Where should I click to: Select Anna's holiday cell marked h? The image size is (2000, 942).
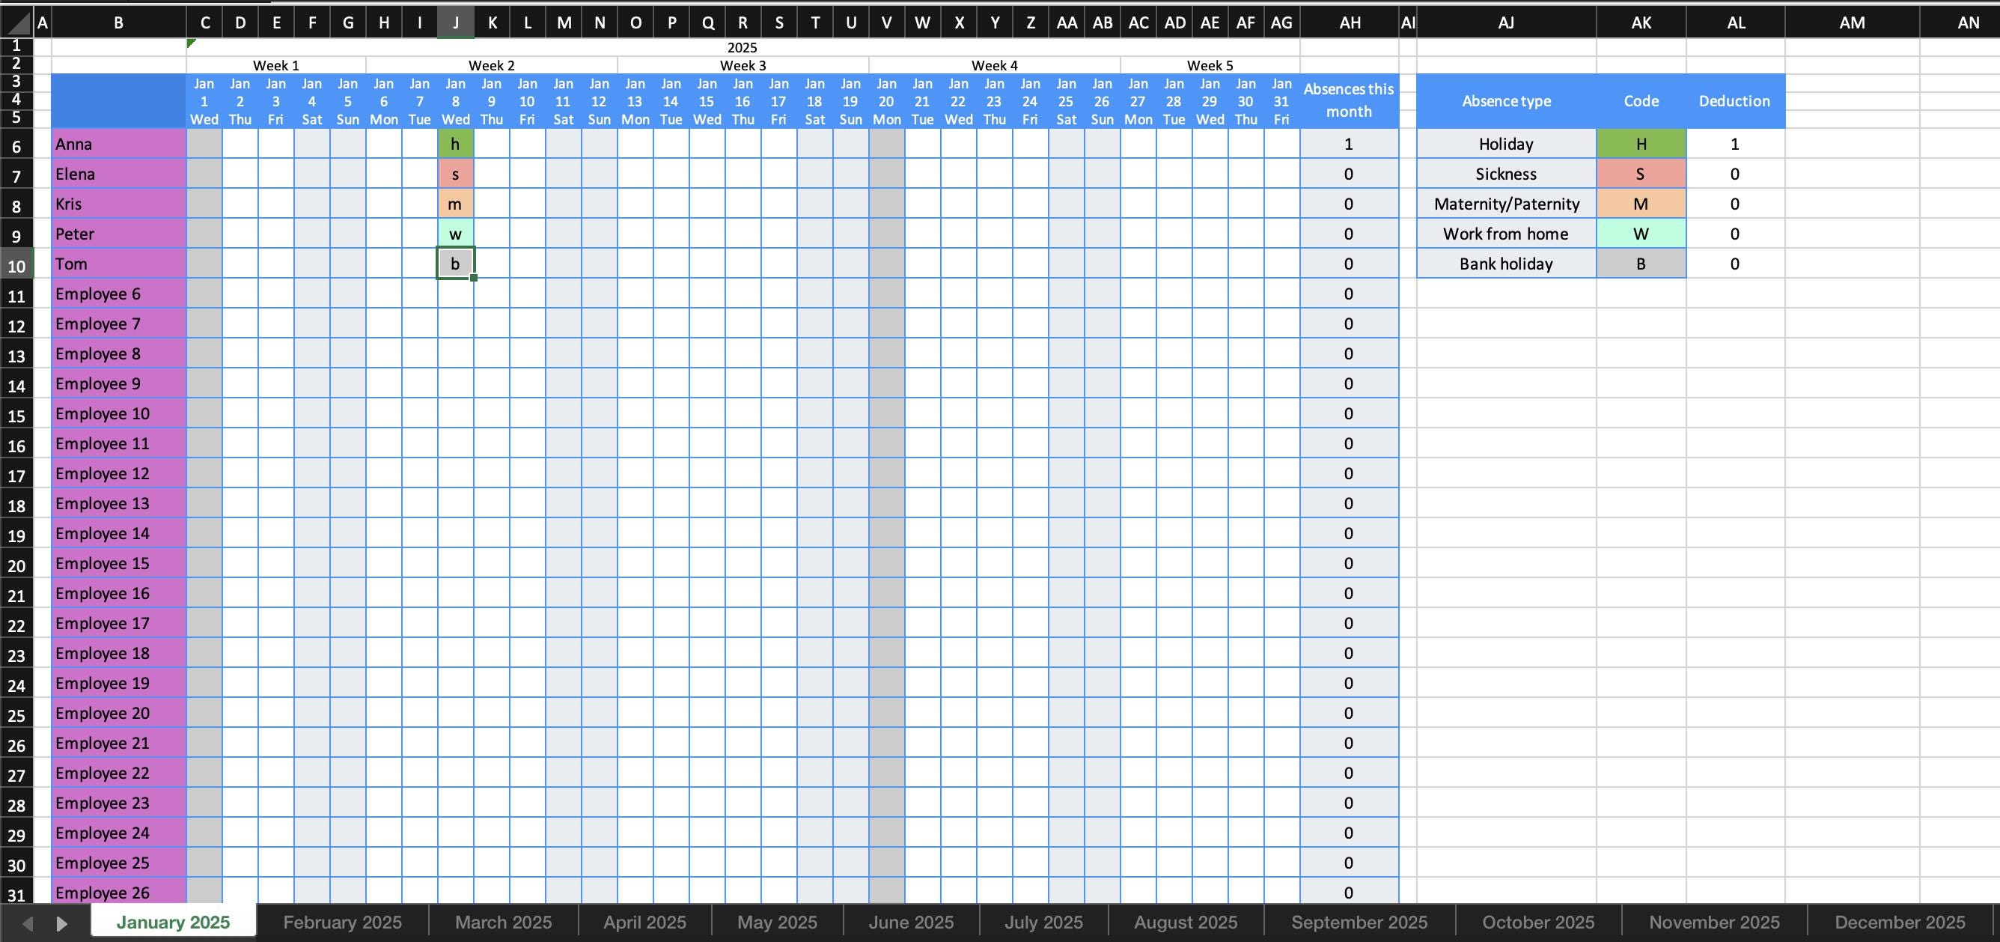point(455,144)
